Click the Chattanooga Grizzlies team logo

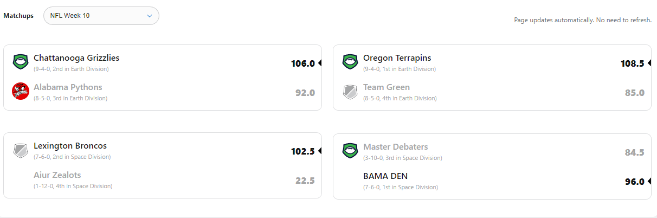tap(20, 62)
